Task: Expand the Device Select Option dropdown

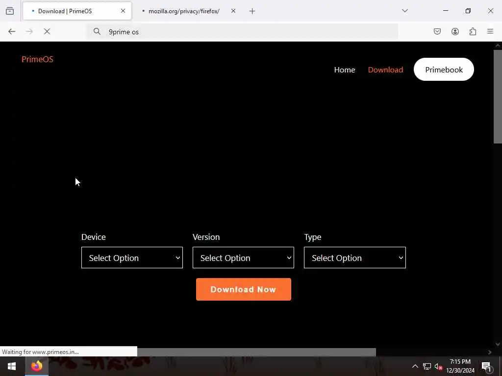Action: coord(132,258)
